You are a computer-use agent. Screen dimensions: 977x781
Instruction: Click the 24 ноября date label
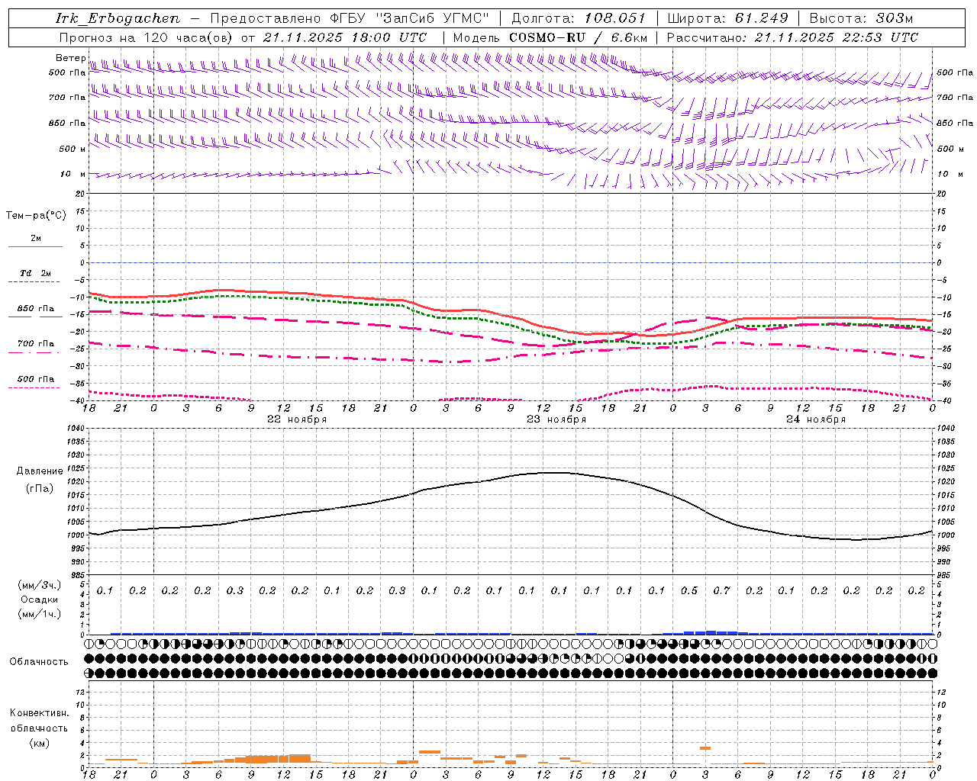(816, 419)
